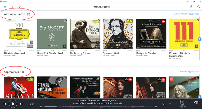Click the title 100 Violin Masterworks
Image resolution: width=202 pixels, height=109 pixels.
(x=15, y=53)
